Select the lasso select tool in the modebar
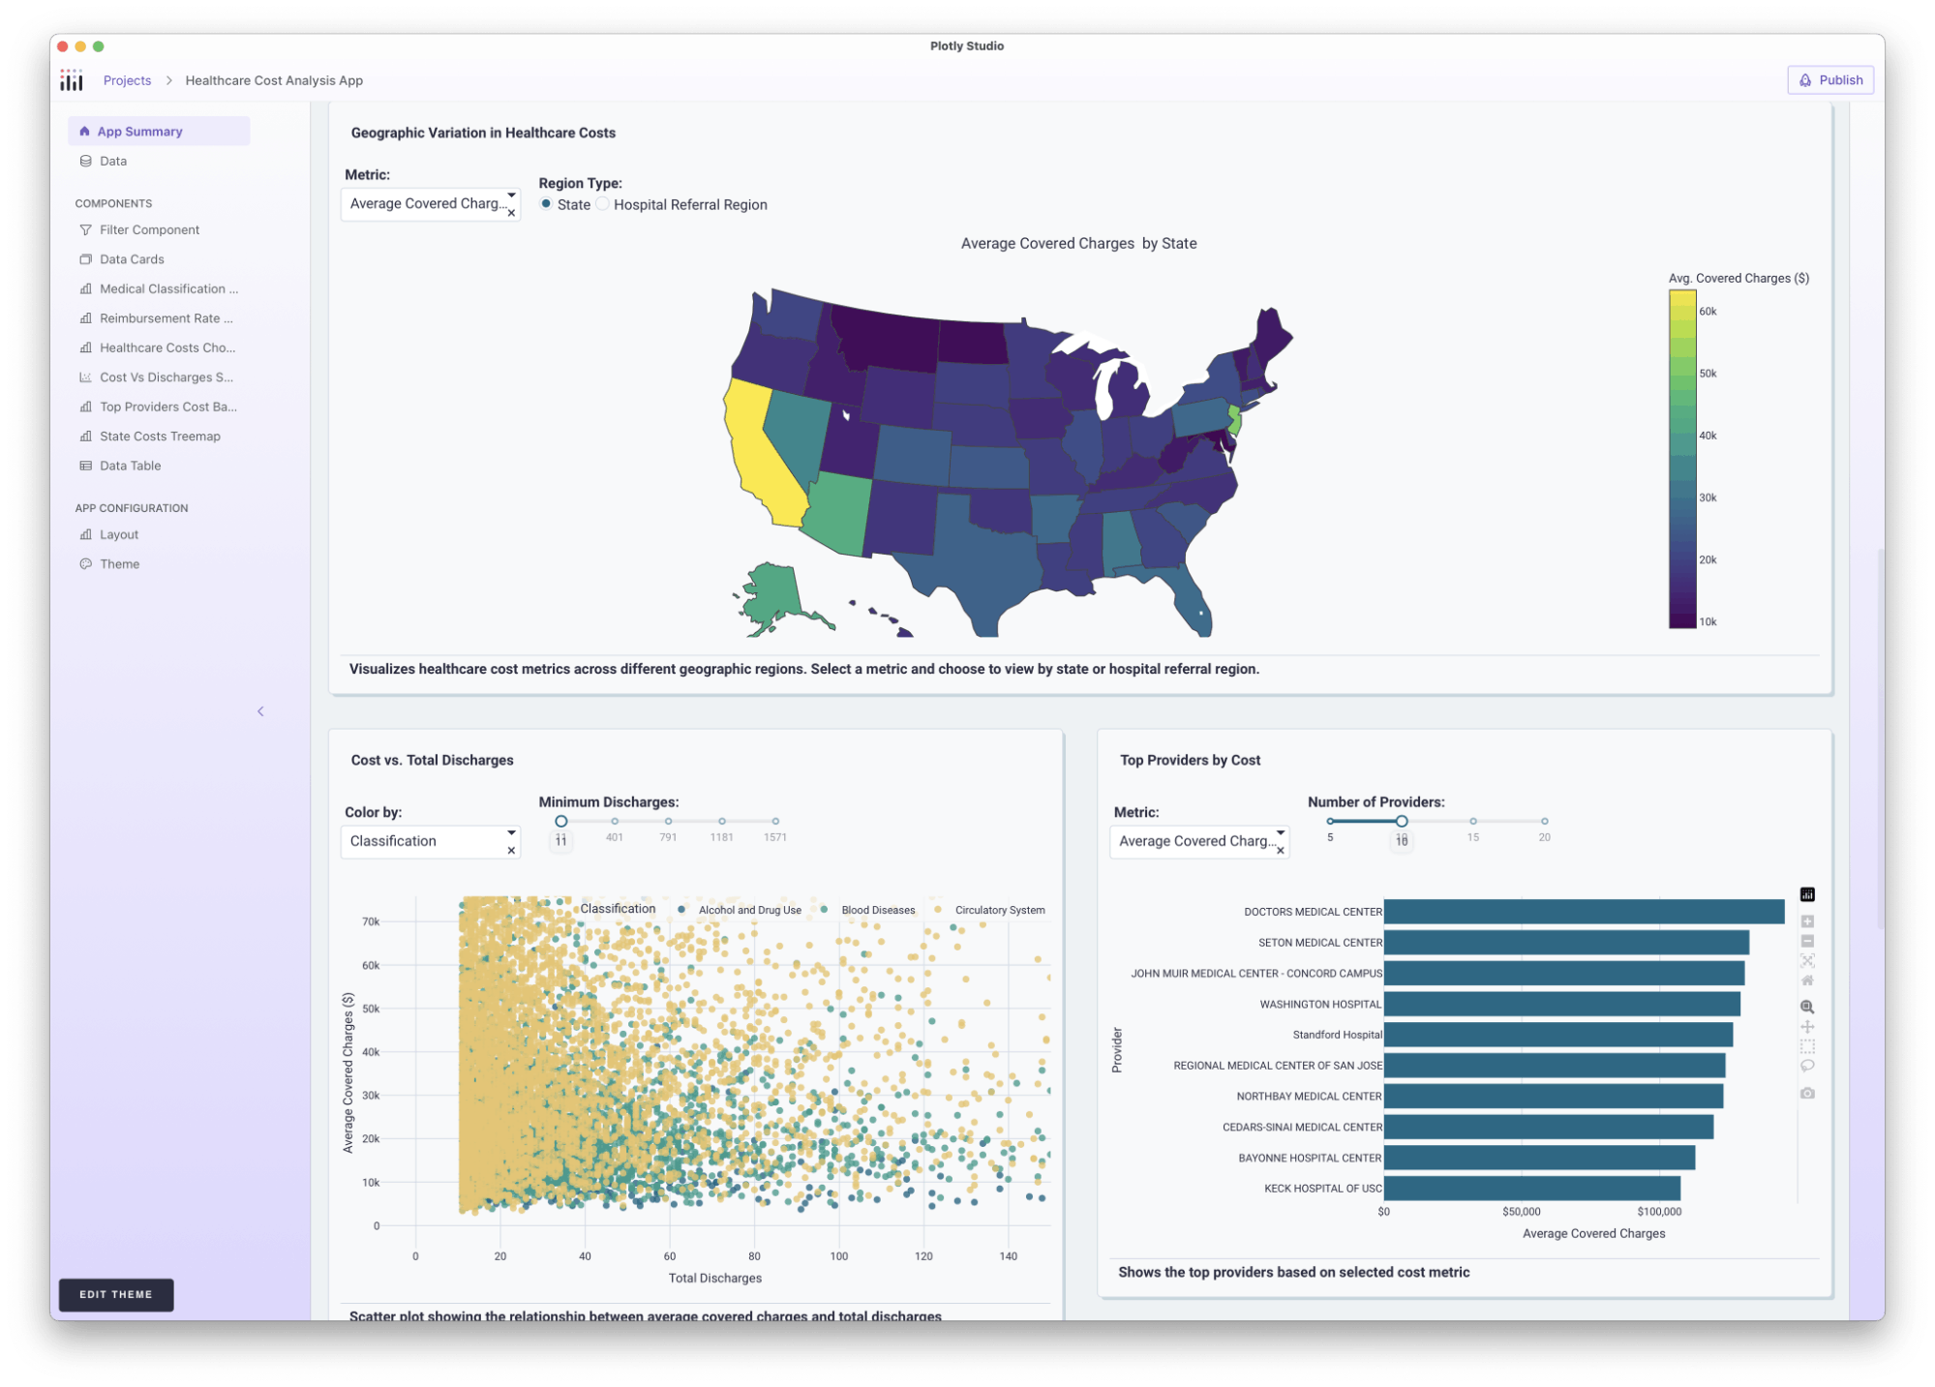The width and height of the screenshot is (1935, 1387). (x=1806, y=1066)
